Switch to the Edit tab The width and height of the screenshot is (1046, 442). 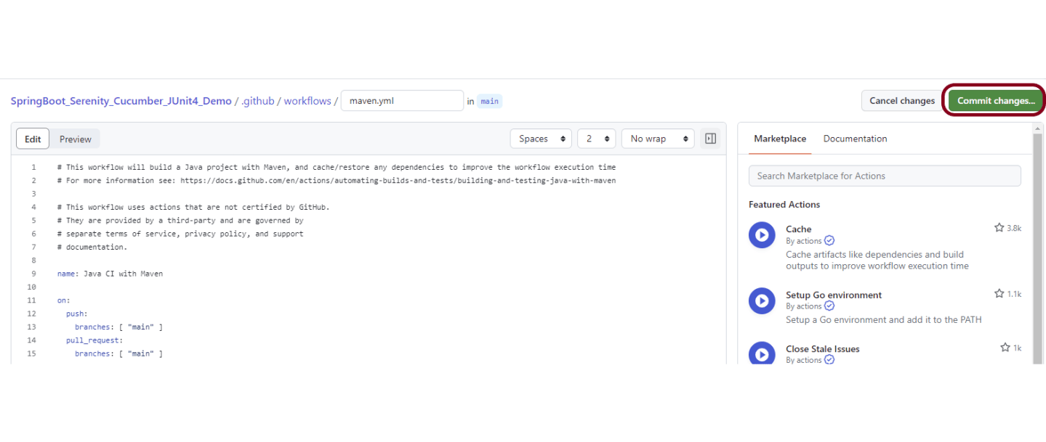pos(33,139)
